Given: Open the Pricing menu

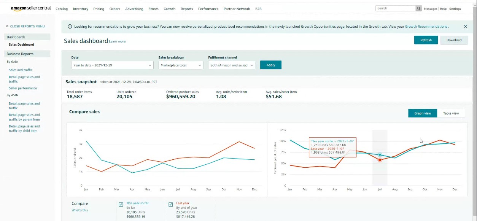Looking at the screenshot, I should [99, 9].
